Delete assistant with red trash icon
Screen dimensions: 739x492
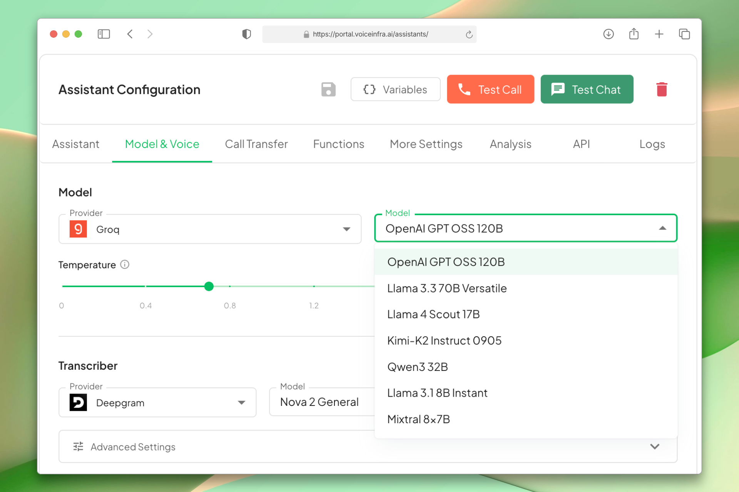pyautogui.click(x=662, y=90)
